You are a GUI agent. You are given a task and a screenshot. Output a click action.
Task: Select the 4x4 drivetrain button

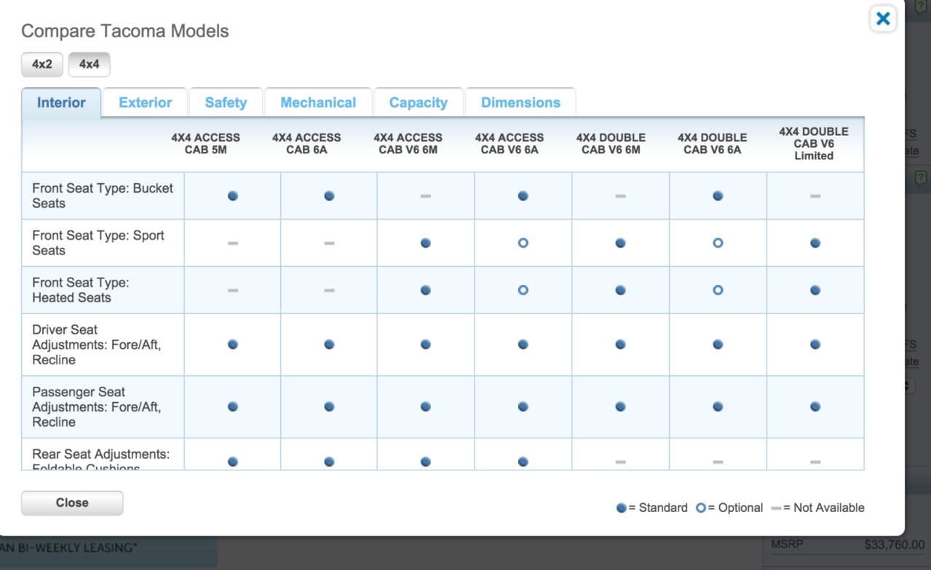[89, 64]
